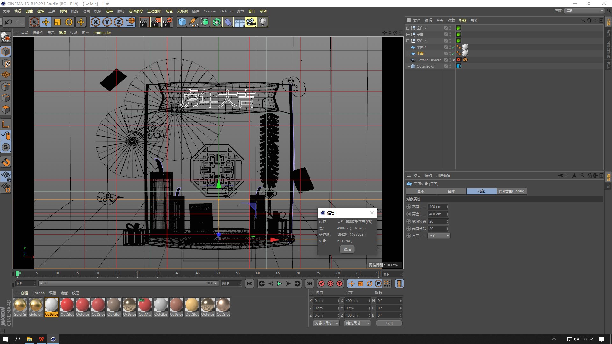This screenshot has height=344, width=612.
Task: Enable the Axis tool
Action: point(6,124)
